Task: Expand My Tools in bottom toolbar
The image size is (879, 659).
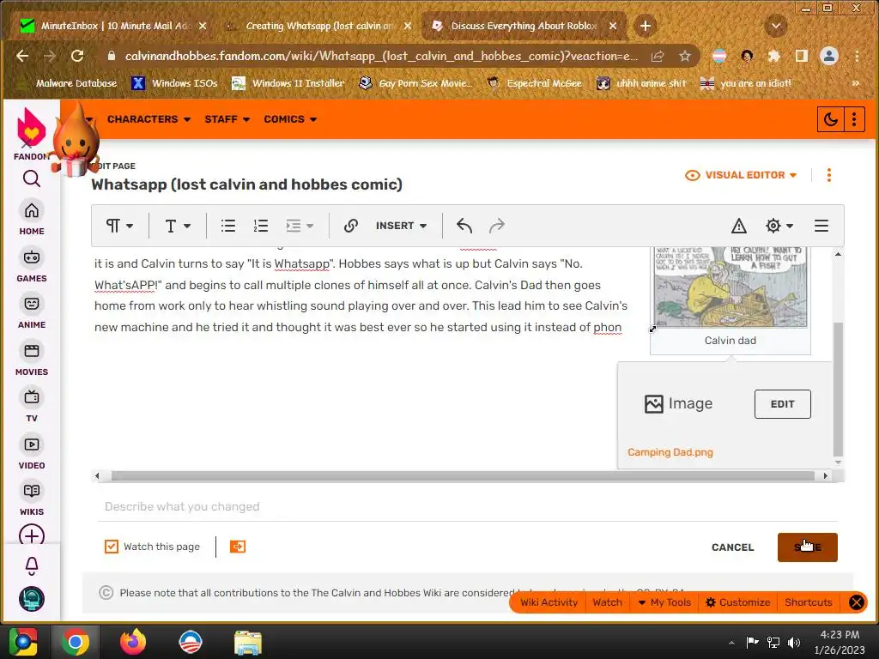Action: pos(664,602)
